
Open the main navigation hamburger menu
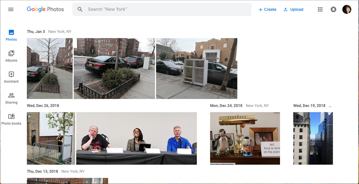coord(11,9)
